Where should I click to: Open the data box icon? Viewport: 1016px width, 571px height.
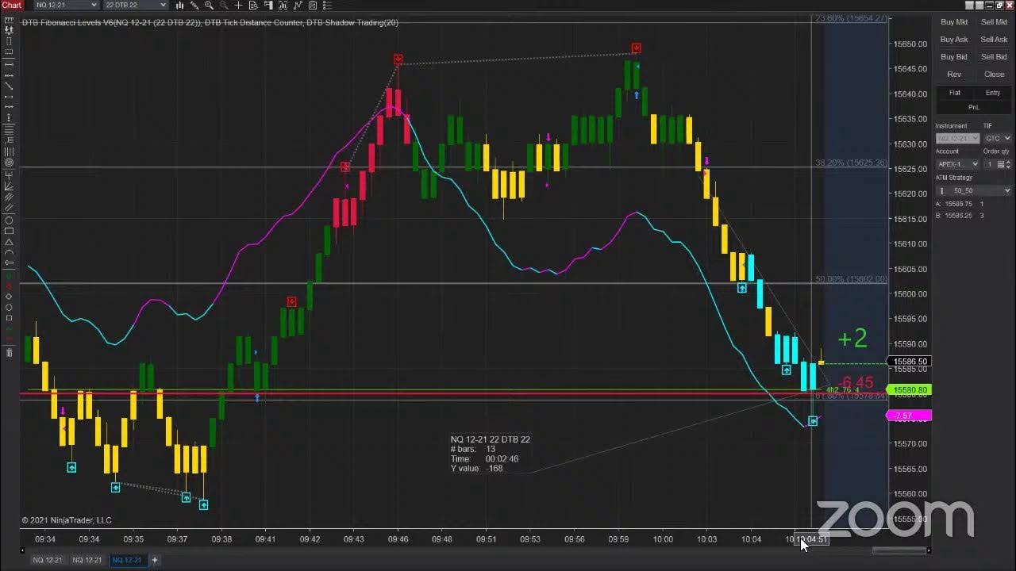(252, 6)
